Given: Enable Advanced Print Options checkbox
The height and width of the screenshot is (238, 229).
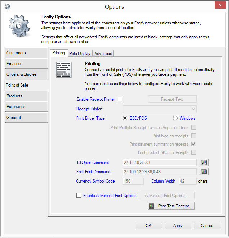Looking at the screenshot, I should [79, 196].
